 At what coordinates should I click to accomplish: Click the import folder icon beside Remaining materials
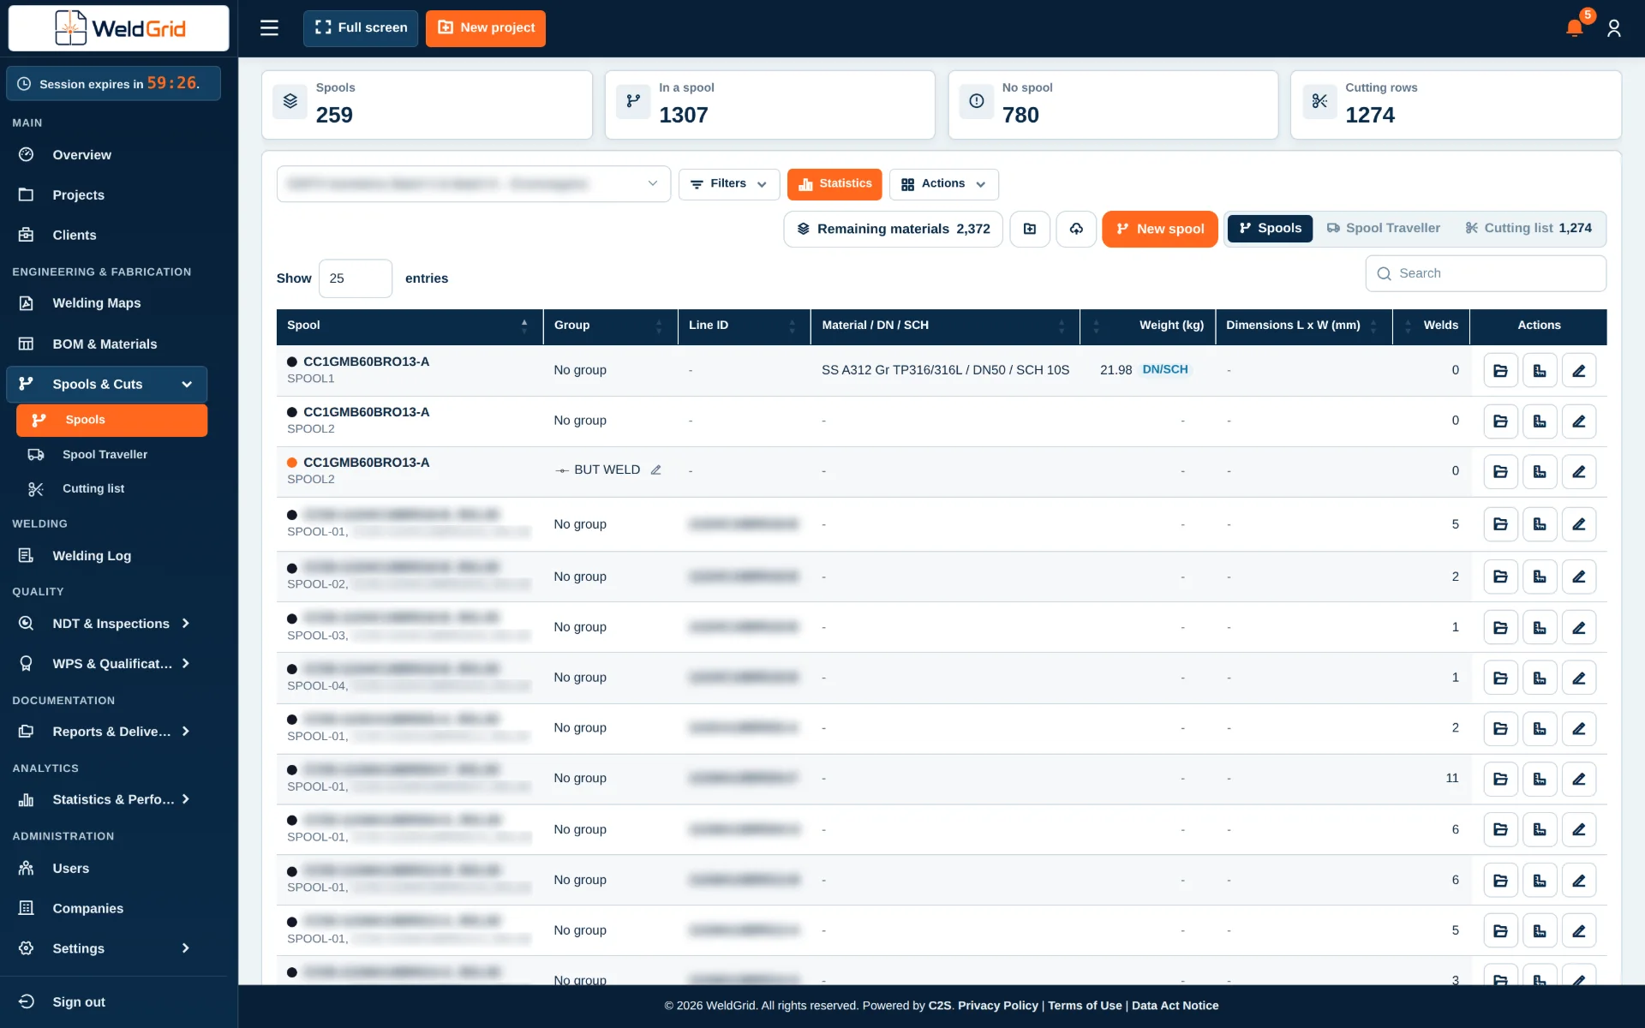point(1030,229)
